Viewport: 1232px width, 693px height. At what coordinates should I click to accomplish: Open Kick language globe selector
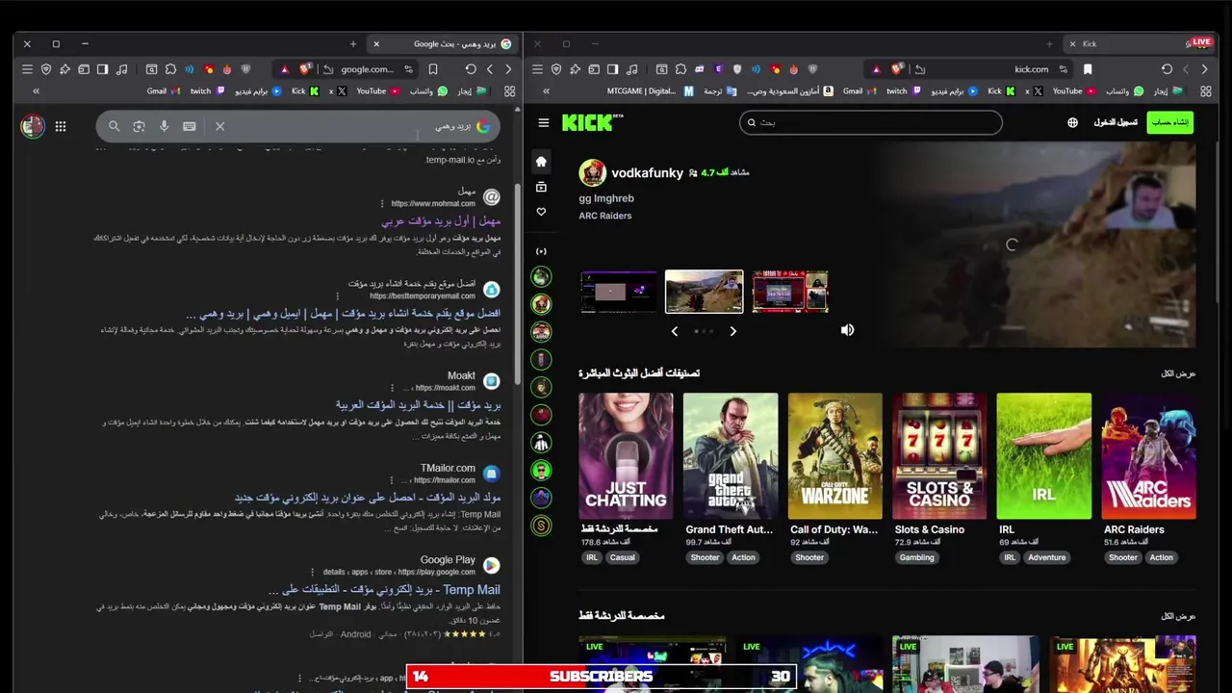point(1072,122)
